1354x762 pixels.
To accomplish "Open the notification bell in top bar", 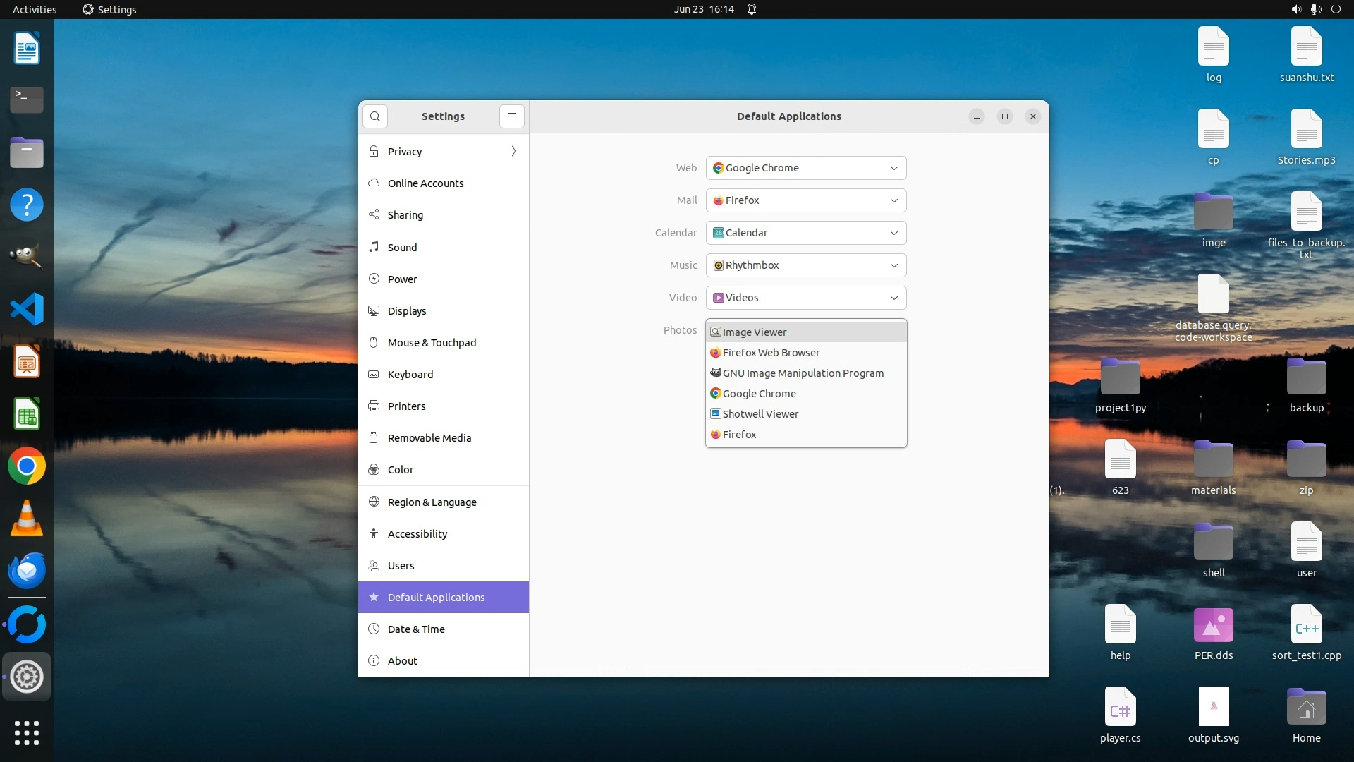I will pyautogui.click(x=752, y=9).
